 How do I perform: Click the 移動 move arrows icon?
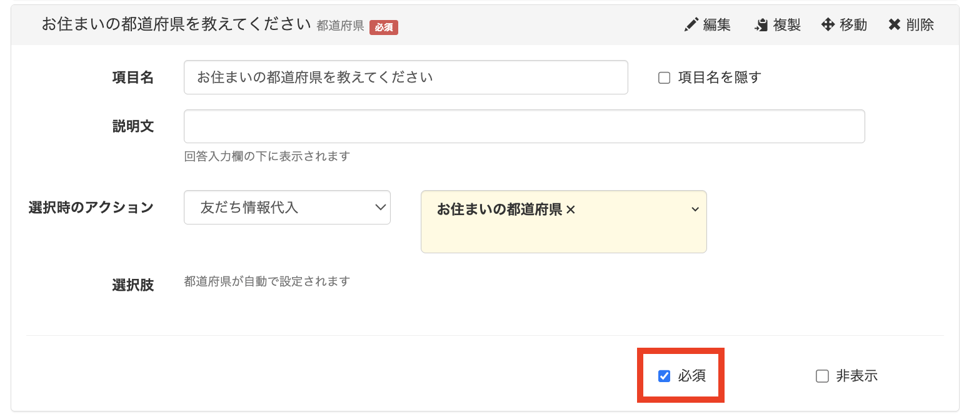coord(828,25)
